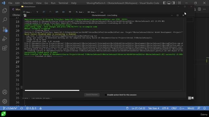Open the ellipsis menu in the File Explorer toolbar
Viewport: 209px width, 117px height.
click(102, 12)
